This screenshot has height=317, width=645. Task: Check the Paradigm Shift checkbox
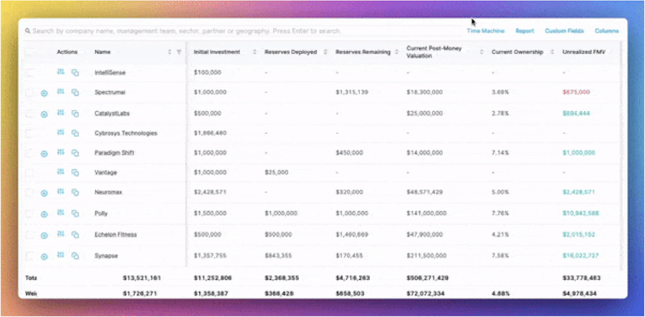click(29, 153)
